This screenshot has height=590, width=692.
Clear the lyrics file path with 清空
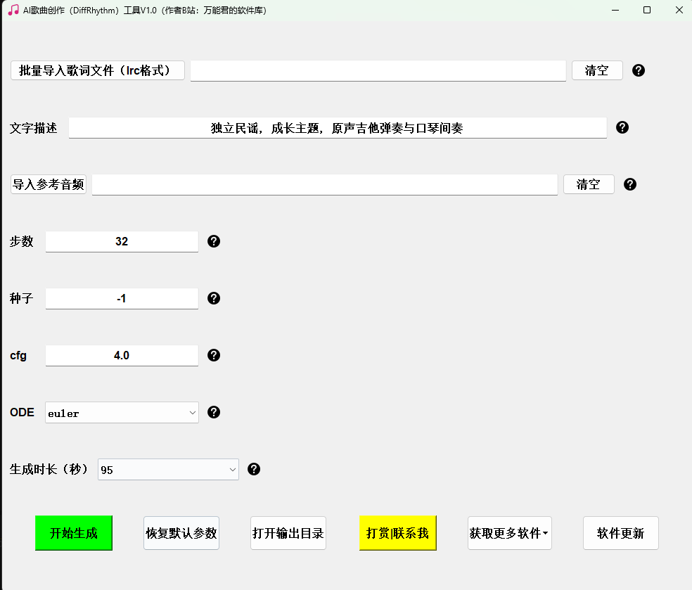[597, 70]
